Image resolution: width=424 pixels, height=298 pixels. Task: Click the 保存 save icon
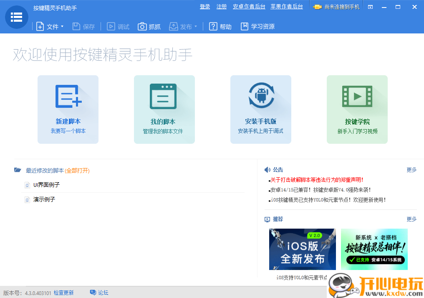(83, 26)
